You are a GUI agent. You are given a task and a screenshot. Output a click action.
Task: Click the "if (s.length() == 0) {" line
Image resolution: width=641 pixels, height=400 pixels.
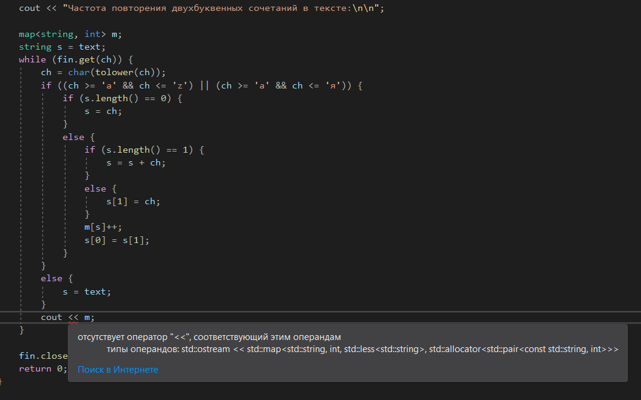tap(122, 98)
